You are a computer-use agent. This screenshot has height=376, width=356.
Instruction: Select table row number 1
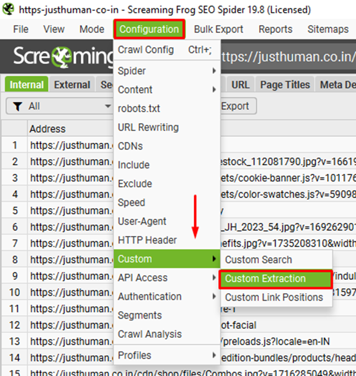tap(179, 145)
